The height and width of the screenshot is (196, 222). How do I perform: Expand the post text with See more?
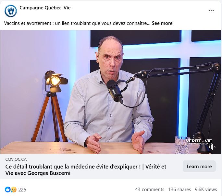click(162, 23)
